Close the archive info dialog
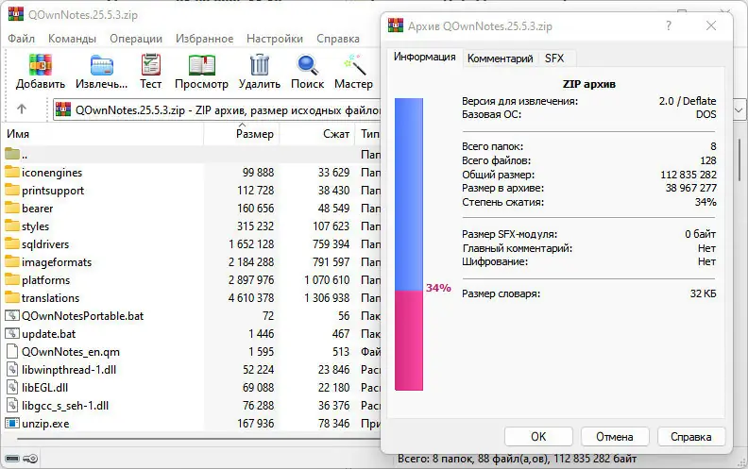Viewport: 748px width, 469px height. click(711, 25)
